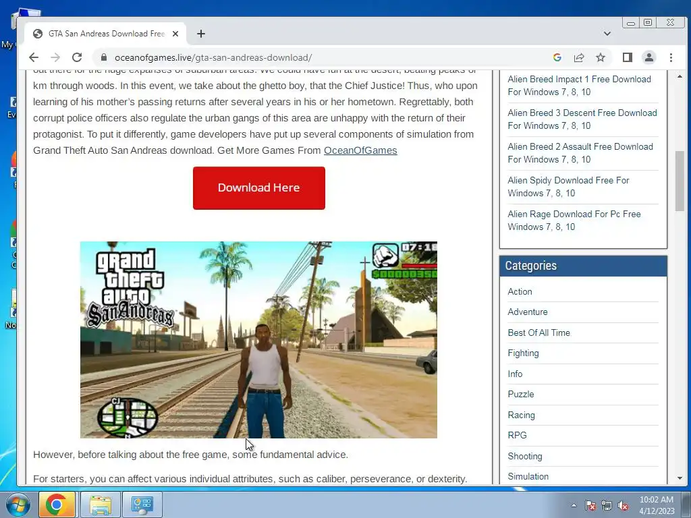This screenshot has height=518, width=691.
Task: Open the Chrome profile menu
Action: [648, 57]
